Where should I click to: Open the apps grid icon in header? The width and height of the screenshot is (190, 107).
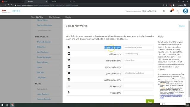tap(164, 11)
